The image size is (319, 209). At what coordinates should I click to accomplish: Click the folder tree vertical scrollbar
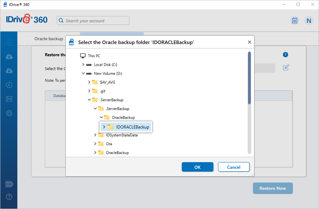point(249,78)
